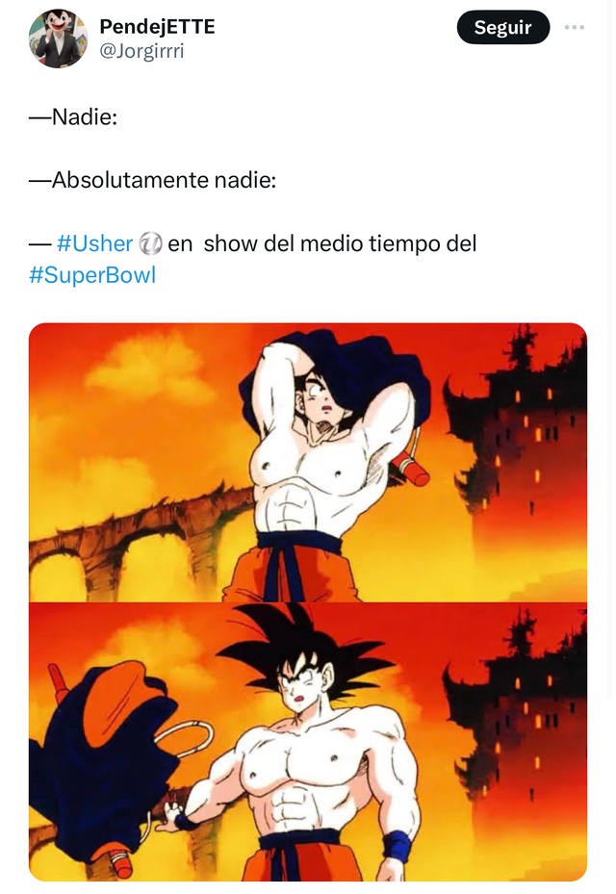The image size is (616, 894).
Task: Click the "—Absolutamente nadie:" text line
Action: pos(152,180)
